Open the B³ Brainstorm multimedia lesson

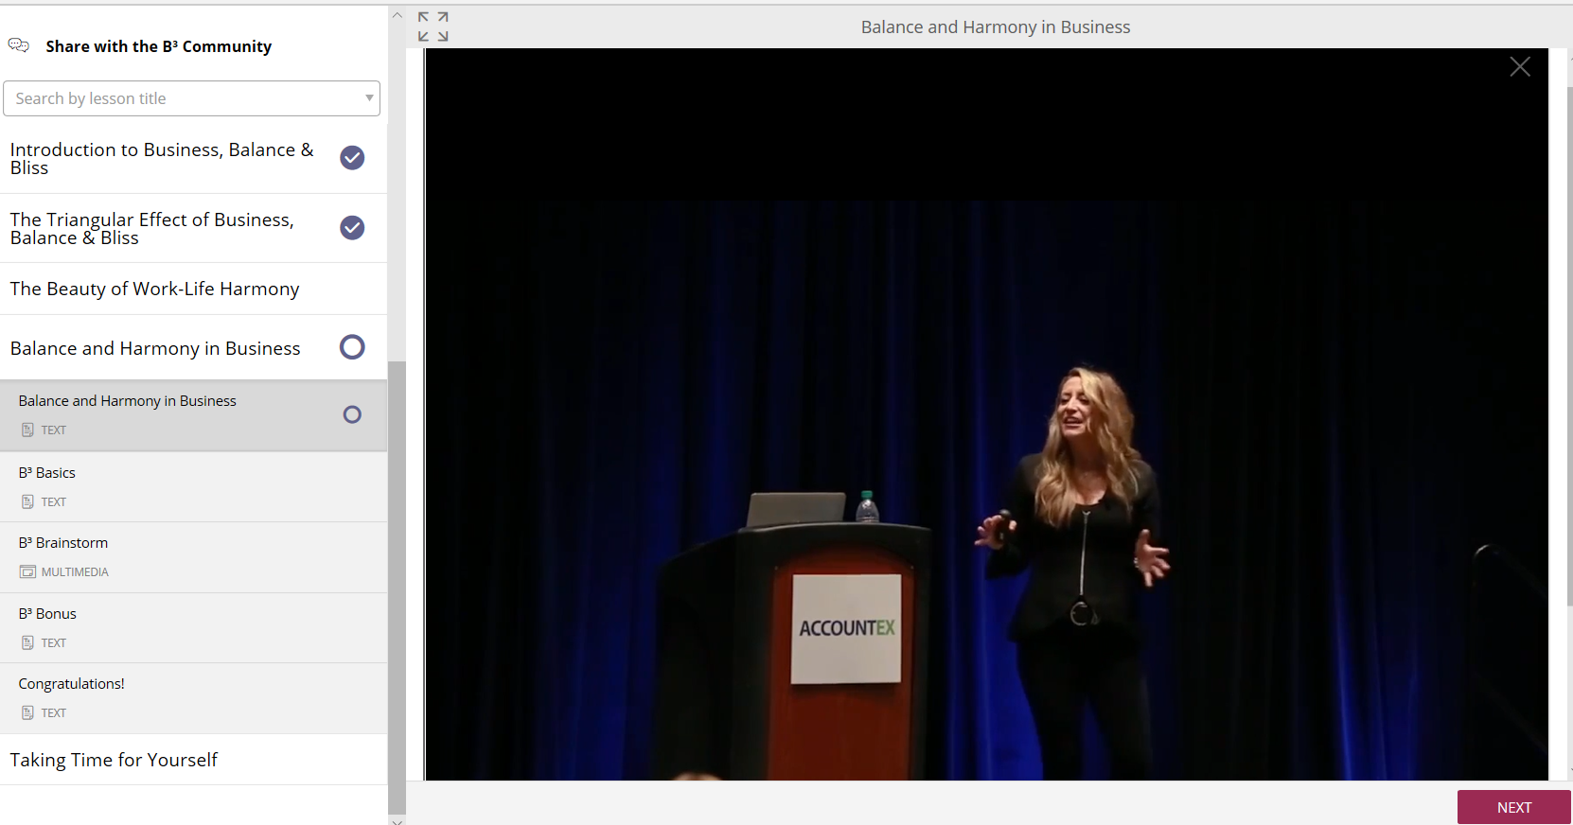[193, 557]
